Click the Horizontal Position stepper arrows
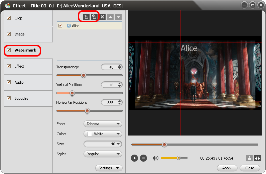The width and height of the screenshot is (266, 174). [120, 102]
